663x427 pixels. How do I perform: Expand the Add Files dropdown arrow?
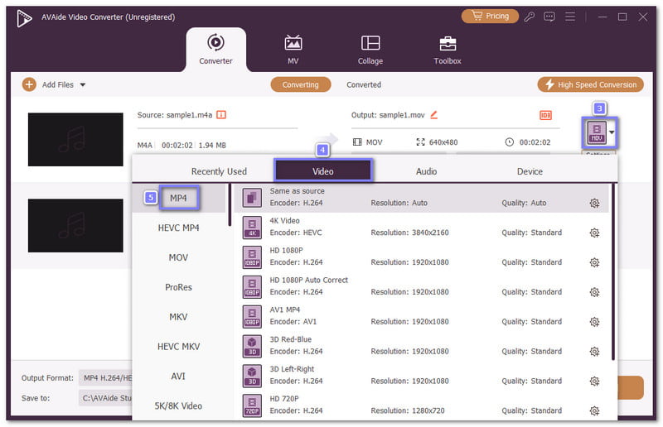(x=83, y=85)
